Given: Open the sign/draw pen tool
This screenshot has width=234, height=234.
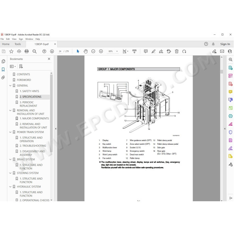Looking at the screenshot, I should coord(161,51).
